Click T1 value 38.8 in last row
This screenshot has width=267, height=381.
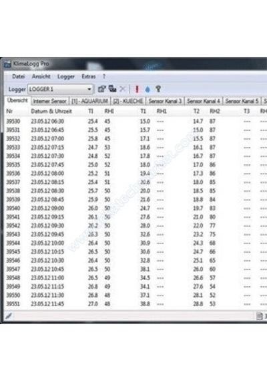pyautogui.click(x=145, y=304)
